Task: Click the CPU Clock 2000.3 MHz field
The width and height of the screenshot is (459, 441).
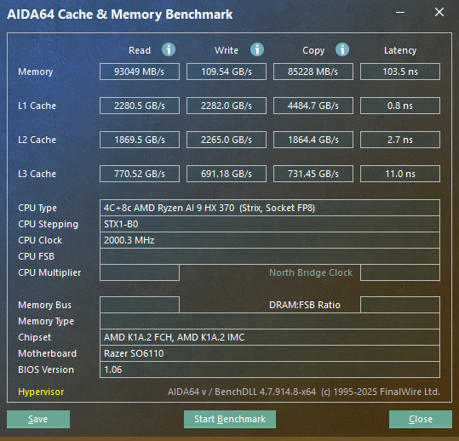Action: point(270,240)
